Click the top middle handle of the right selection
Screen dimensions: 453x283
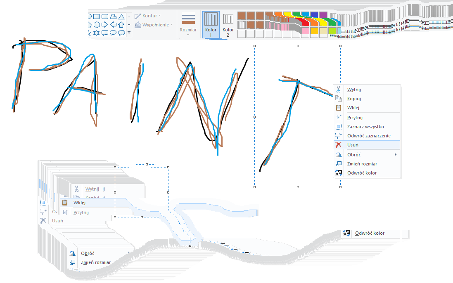tap(298, 46)
